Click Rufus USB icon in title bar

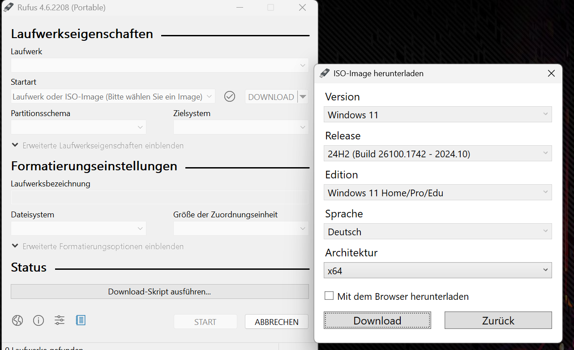click(x=9, y=7)
